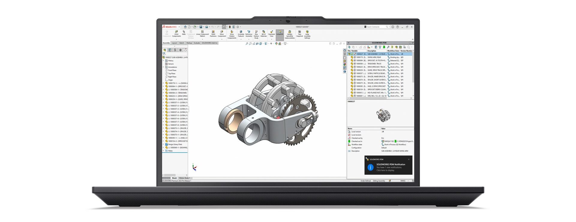Open the Home icon in title toolbar

click(x=185, y=27)
